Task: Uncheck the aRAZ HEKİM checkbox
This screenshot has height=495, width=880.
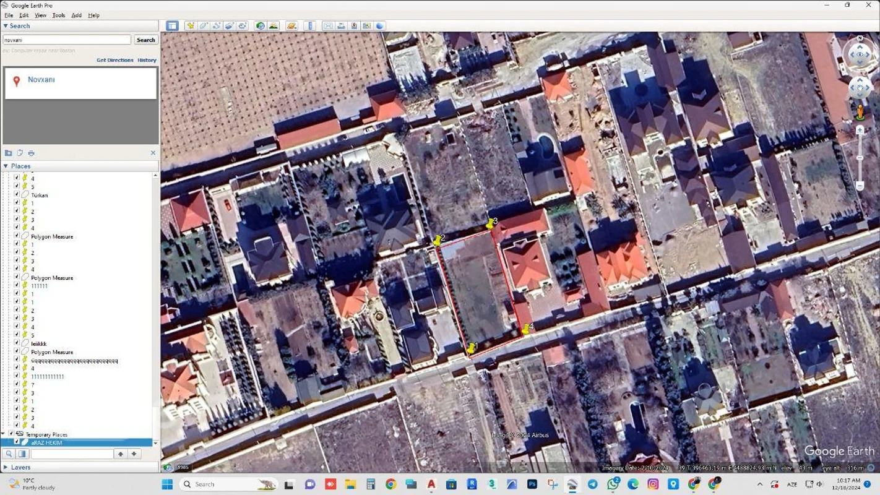Action: point(17,442)
